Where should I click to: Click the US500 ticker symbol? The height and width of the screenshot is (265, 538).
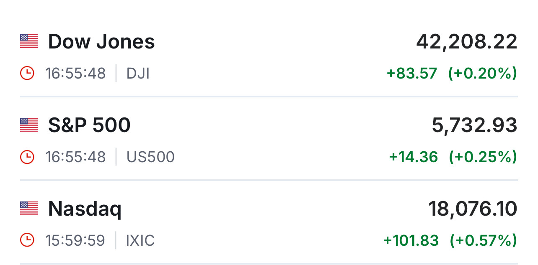(150, 157)
